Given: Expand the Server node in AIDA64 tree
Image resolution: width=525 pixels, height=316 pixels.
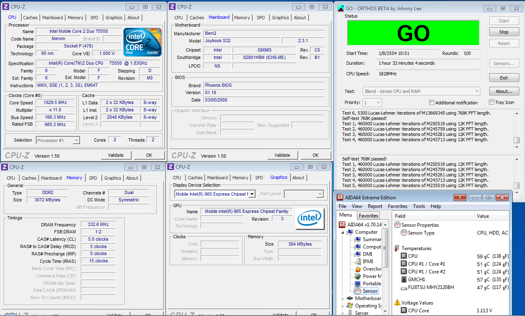Looking at the screenshot, I should point(343,314).
